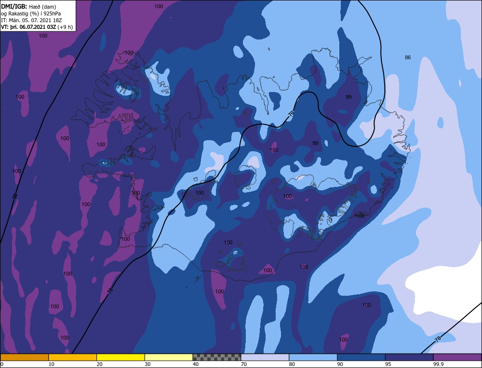Choose the lavender 70–80 legend swatch

[x=265, y=357]
